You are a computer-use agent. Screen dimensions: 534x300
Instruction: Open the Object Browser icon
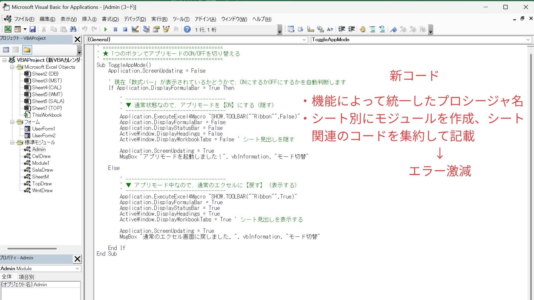pyautogui.click(x=166, y=29)
